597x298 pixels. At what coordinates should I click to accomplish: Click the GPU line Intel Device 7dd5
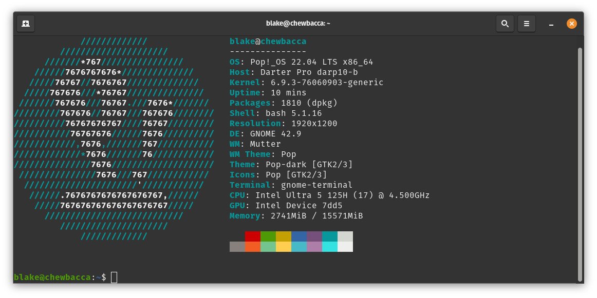[286, 206]
